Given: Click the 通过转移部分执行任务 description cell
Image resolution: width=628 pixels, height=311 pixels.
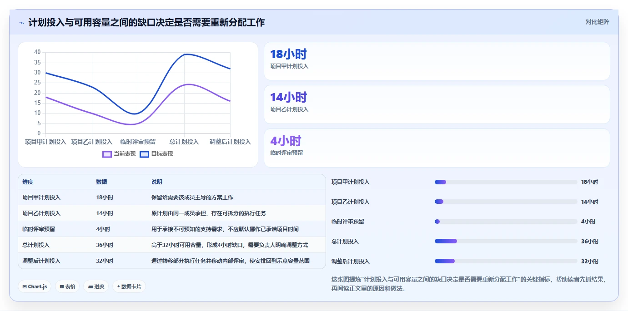Looking at the screenshot, I should (x=231, y=261).
